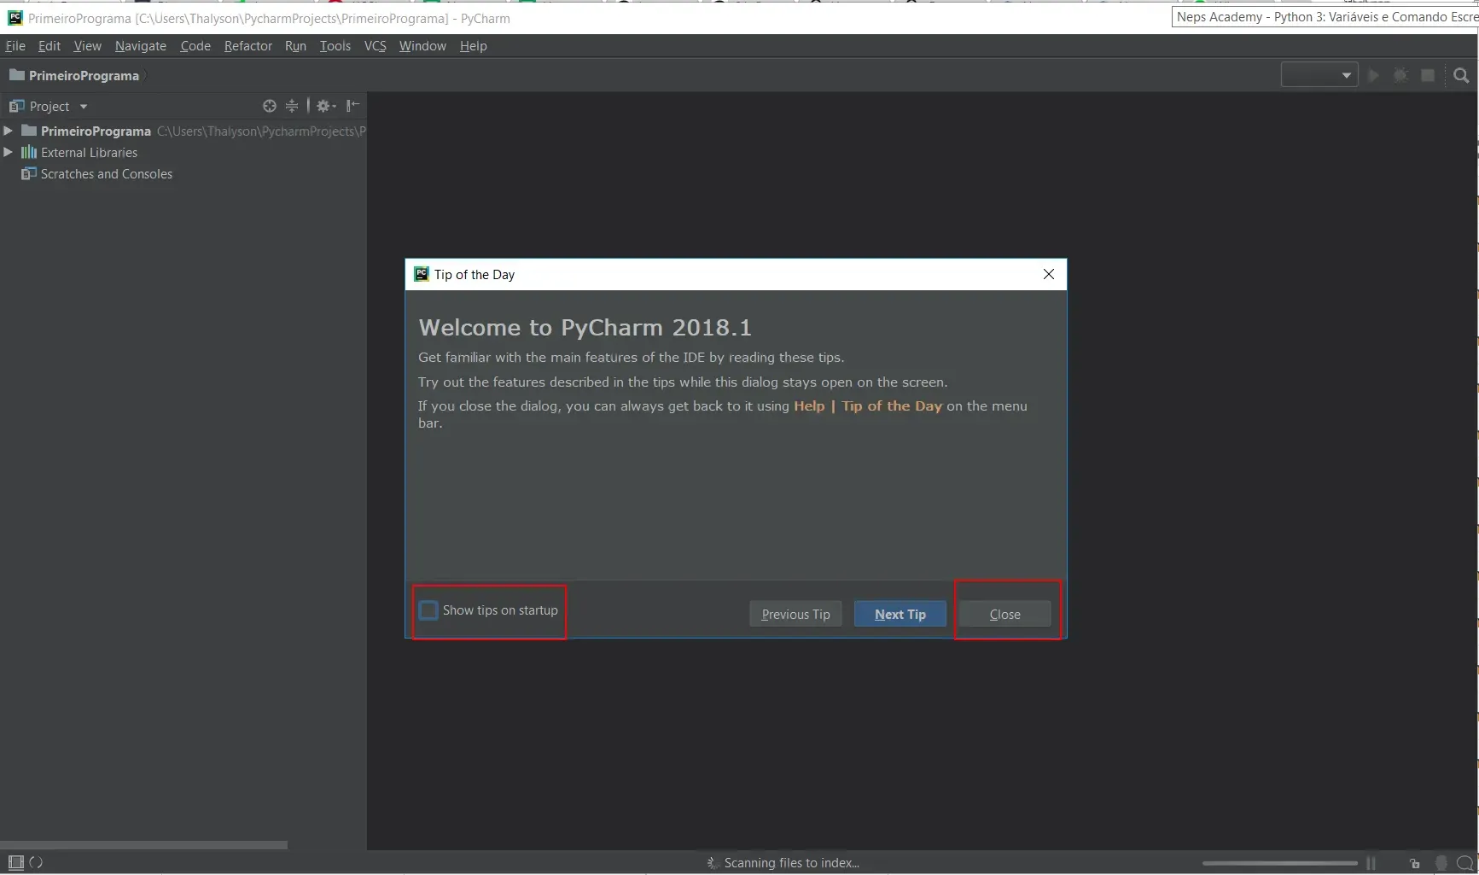Open the Navigate menu
This screenshot has width=1479, height=875.
pyautogui.click(x=141, y=46)
